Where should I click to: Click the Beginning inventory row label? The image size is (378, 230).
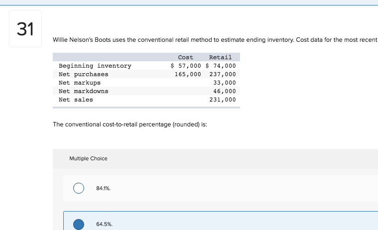tap(95, 66)
